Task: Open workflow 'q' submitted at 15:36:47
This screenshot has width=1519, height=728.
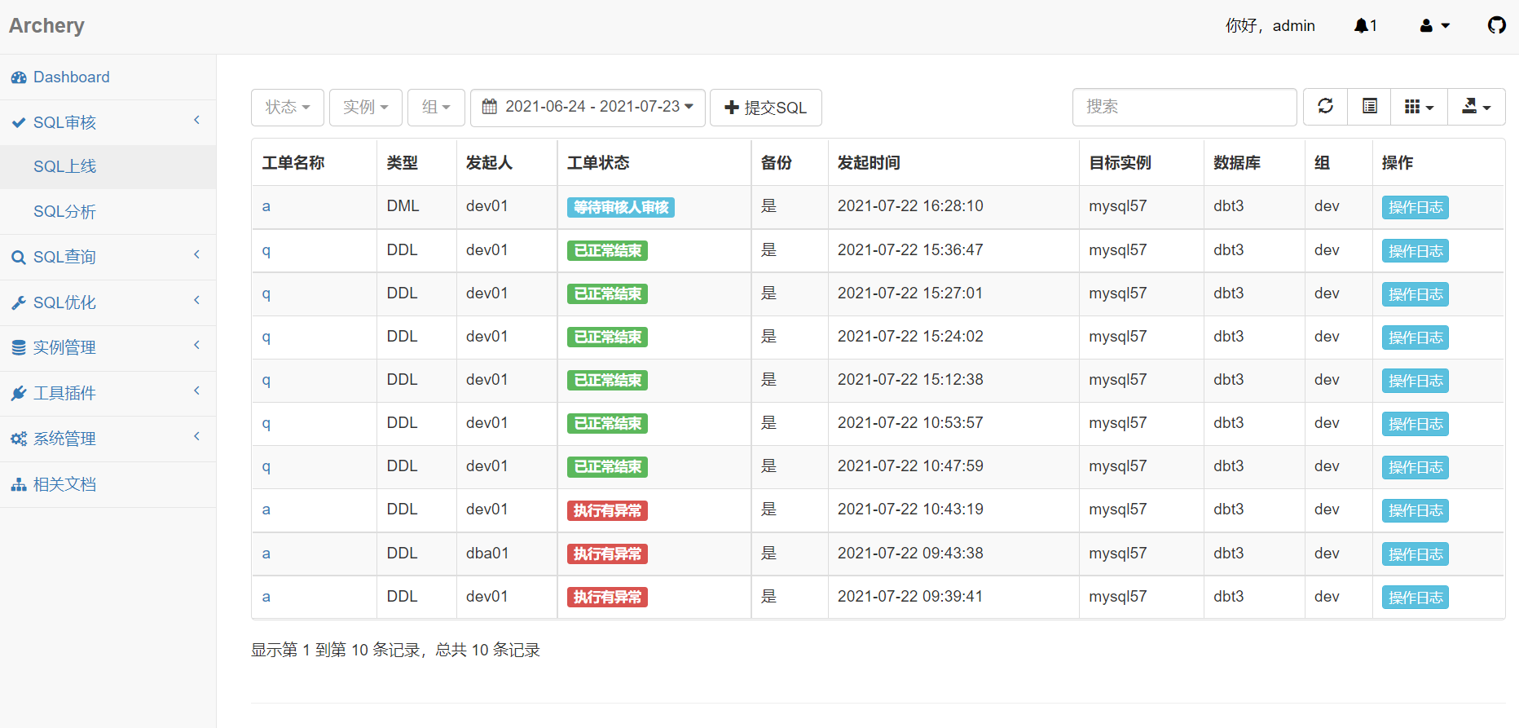Action: [x=266, y=250]
